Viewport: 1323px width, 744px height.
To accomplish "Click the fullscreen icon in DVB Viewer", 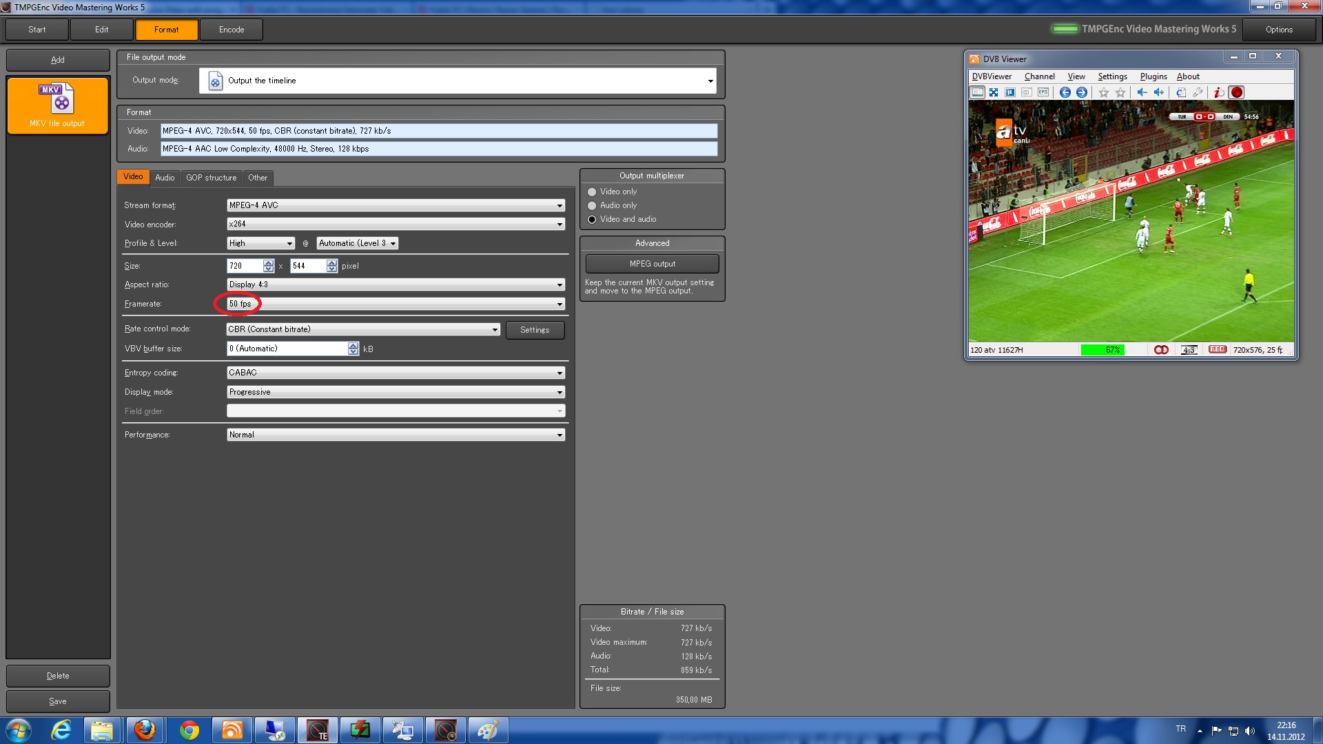I will tap(994, 92).
